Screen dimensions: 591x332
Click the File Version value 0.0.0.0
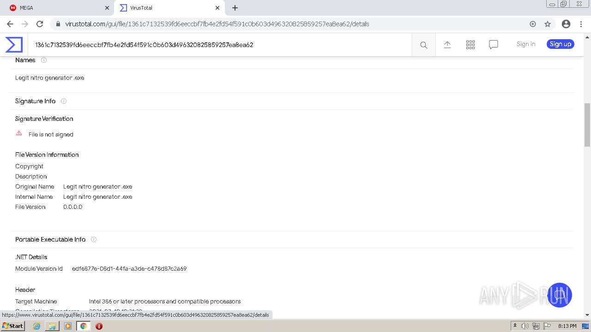[73, 207]
